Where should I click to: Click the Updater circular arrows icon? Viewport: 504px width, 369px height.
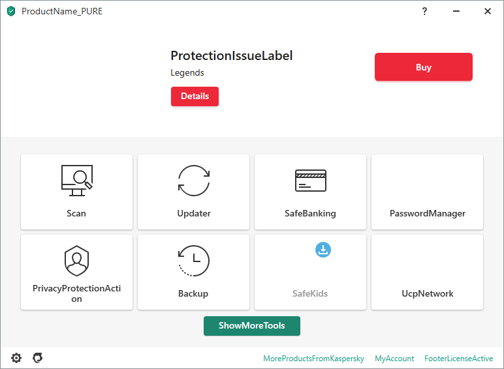pyautogui.click(x=194, y=181)
